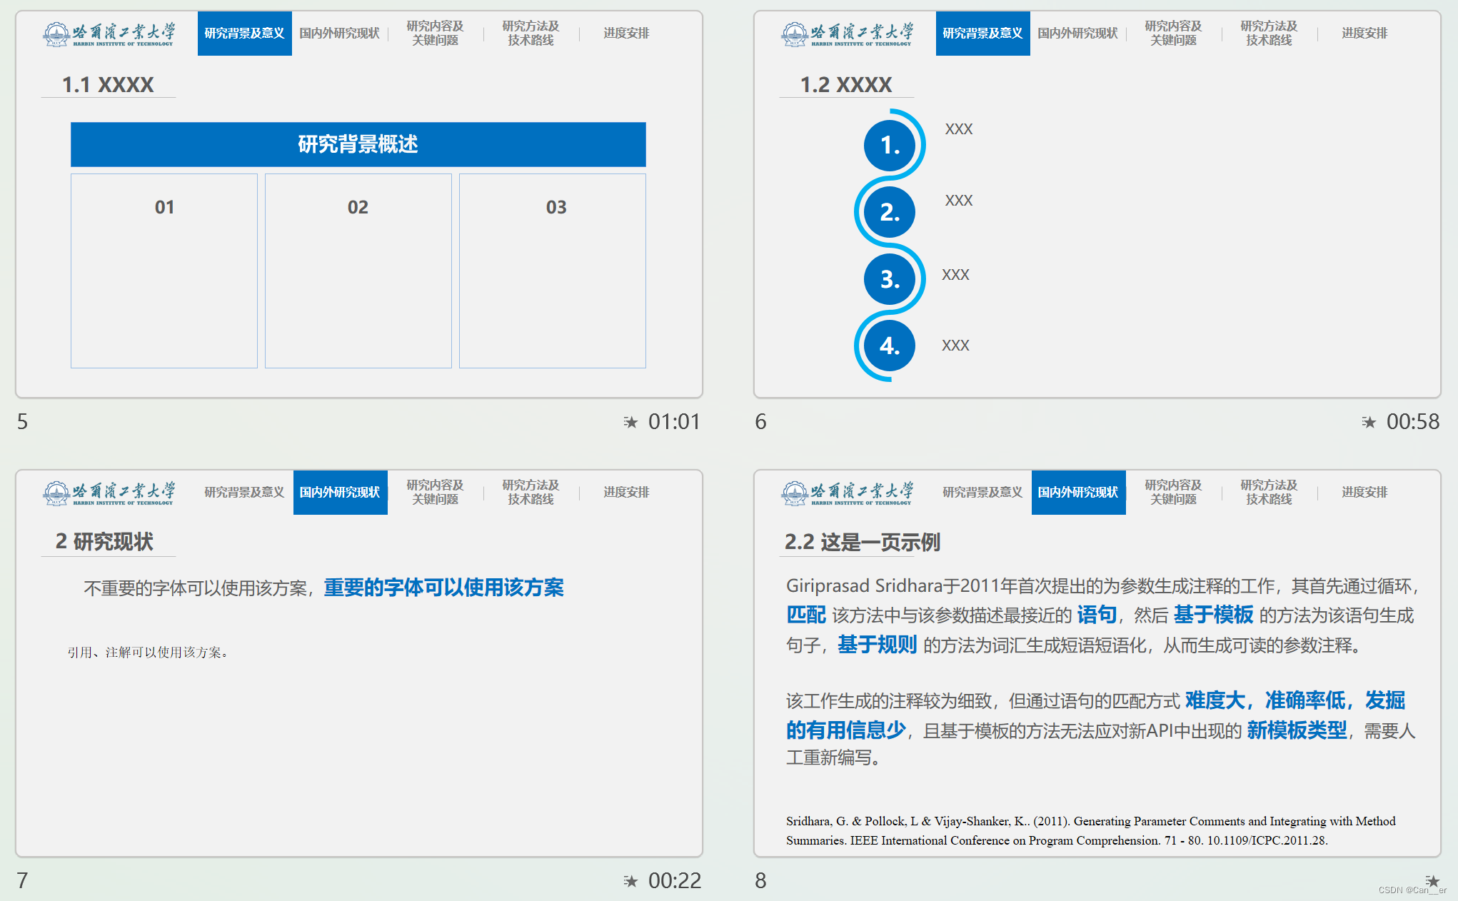Click the 研究内容及关键问题 tab in slide 8

point(1174,493)
